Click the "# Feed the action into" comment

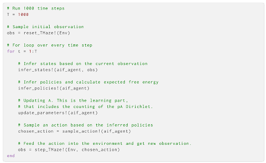pyautogui.click(x=105, y=144)
